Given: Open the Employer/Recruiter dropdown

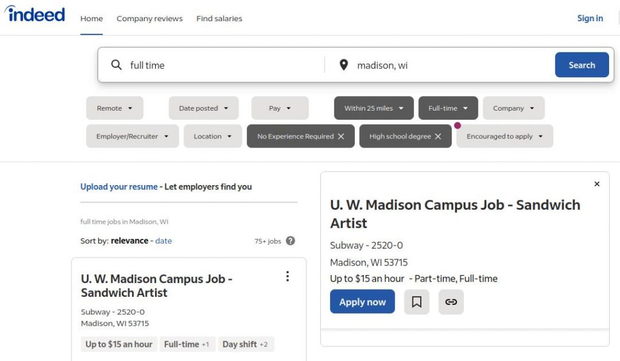Looking at the screenshot, I should (133, 136).
